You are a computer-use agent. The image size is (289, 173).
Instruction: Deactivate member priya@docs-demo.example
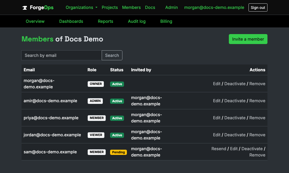pyautogui.click(x=235, y=118)
